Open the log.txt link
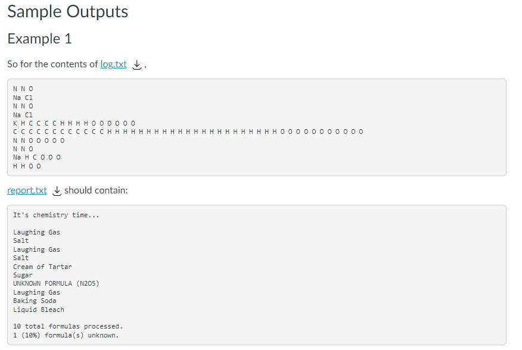This screenshot has width=522, height=350. [x=114, y=64]
